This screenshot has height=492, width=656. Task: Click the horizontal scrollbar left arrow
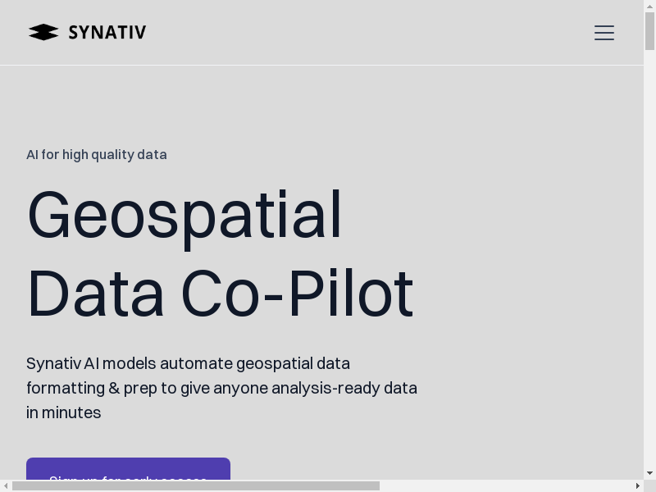6,485
